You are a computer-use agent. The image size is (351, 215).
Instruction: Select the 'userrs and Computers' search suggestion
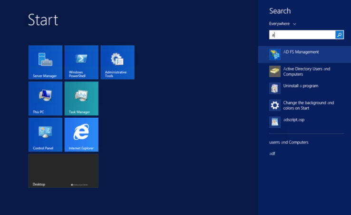(x=289, y=142)
